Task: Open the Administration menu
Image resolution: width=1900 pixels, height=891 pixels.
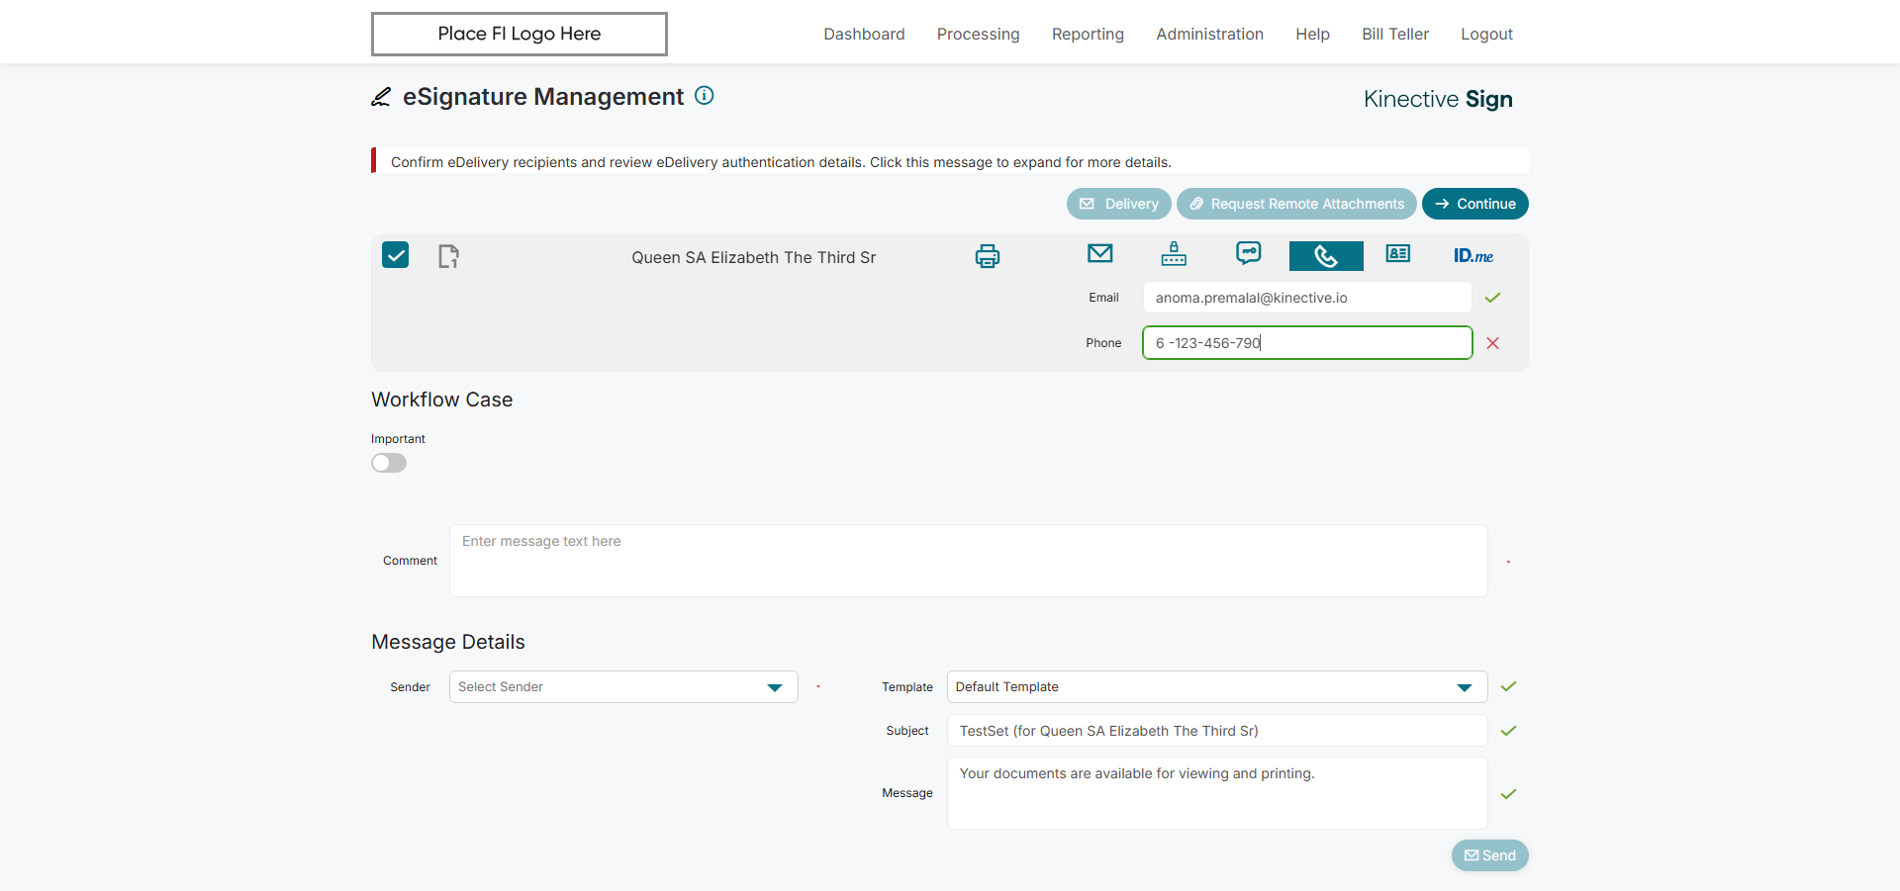Action: (x=1209, y=34)
